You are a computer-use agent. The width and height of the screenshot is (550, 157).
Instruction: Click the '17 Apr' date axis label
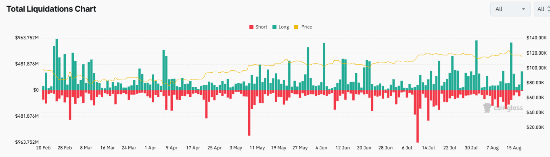193,148
